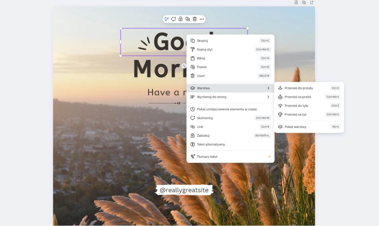Select Pokaż umiejscowienie elementu w czasie
This screenshot has width=379, height=226.
click(x=230, y=109)
